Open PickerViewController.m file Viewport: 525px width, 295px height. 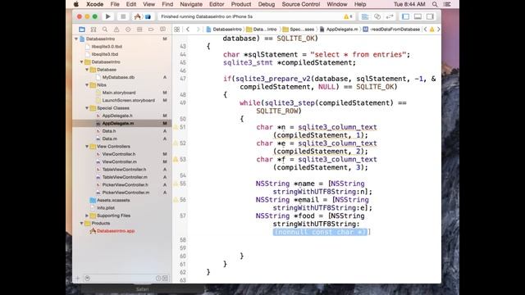point(126,193)
